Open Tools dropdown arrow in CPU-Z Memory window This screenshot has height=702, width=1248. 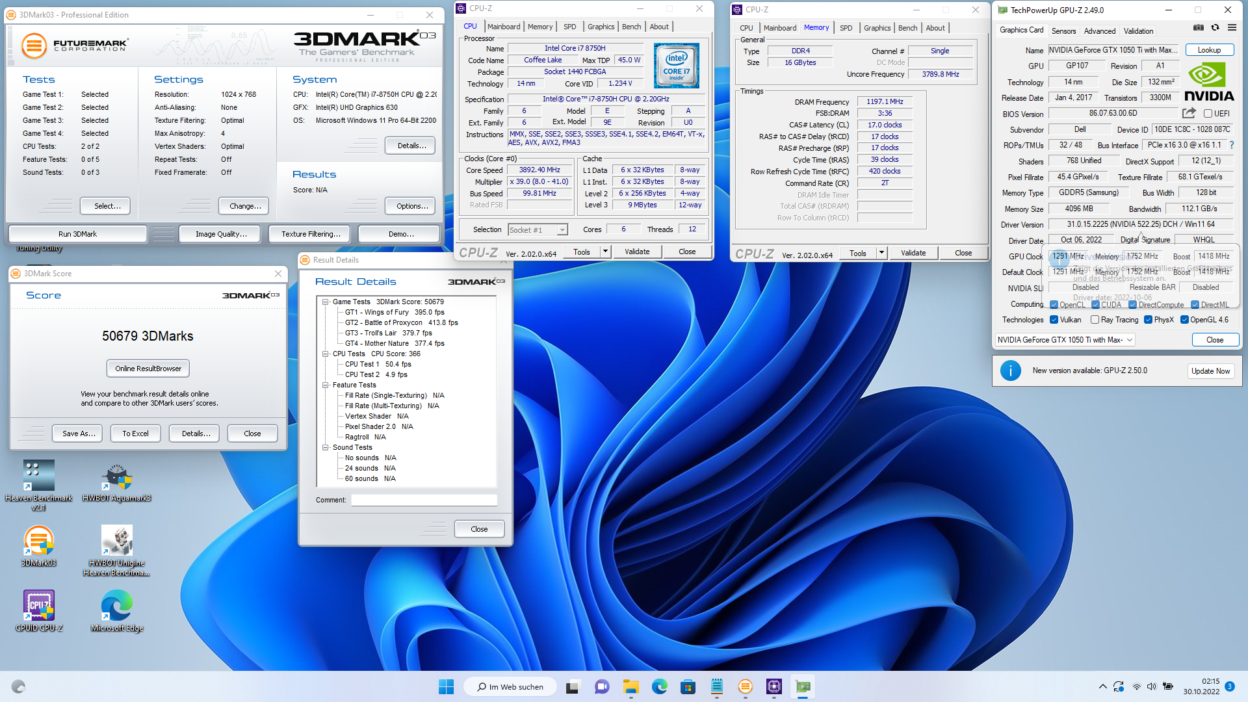[881, 253]
